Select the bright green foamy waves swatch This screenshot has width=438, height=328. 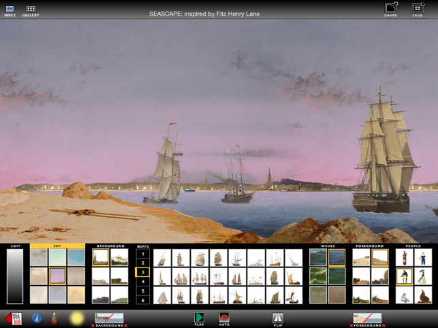[x=318, y=276]
